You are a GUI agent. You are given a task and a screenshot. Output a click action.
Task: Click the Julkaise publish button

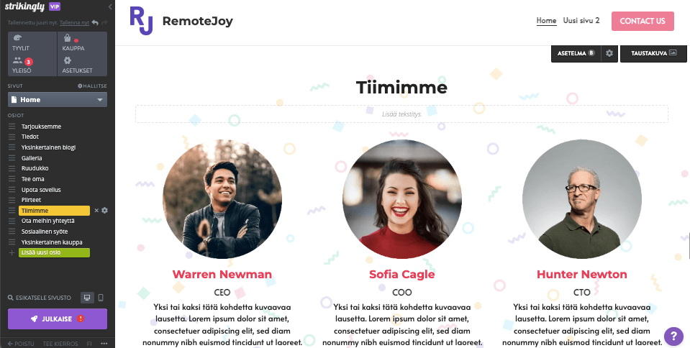58,319
